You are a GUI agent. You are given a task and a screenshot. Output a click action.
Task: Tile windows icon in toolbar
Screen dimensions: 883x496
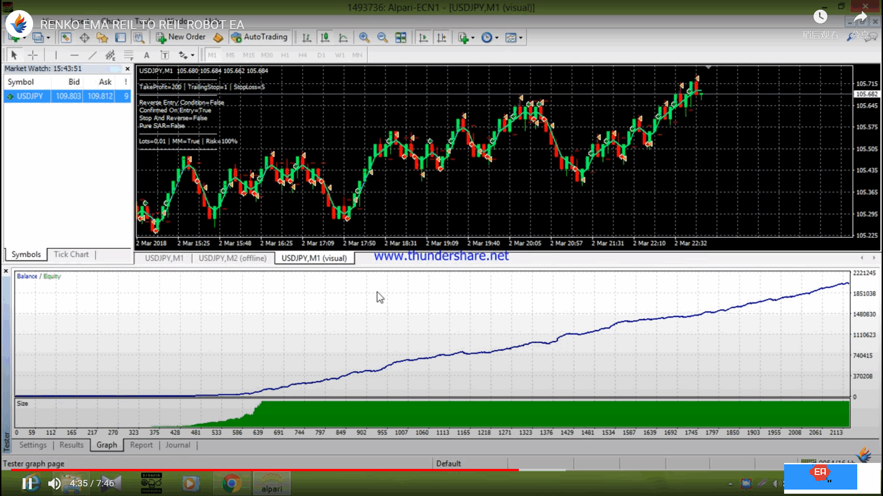[x=401, y=38]
